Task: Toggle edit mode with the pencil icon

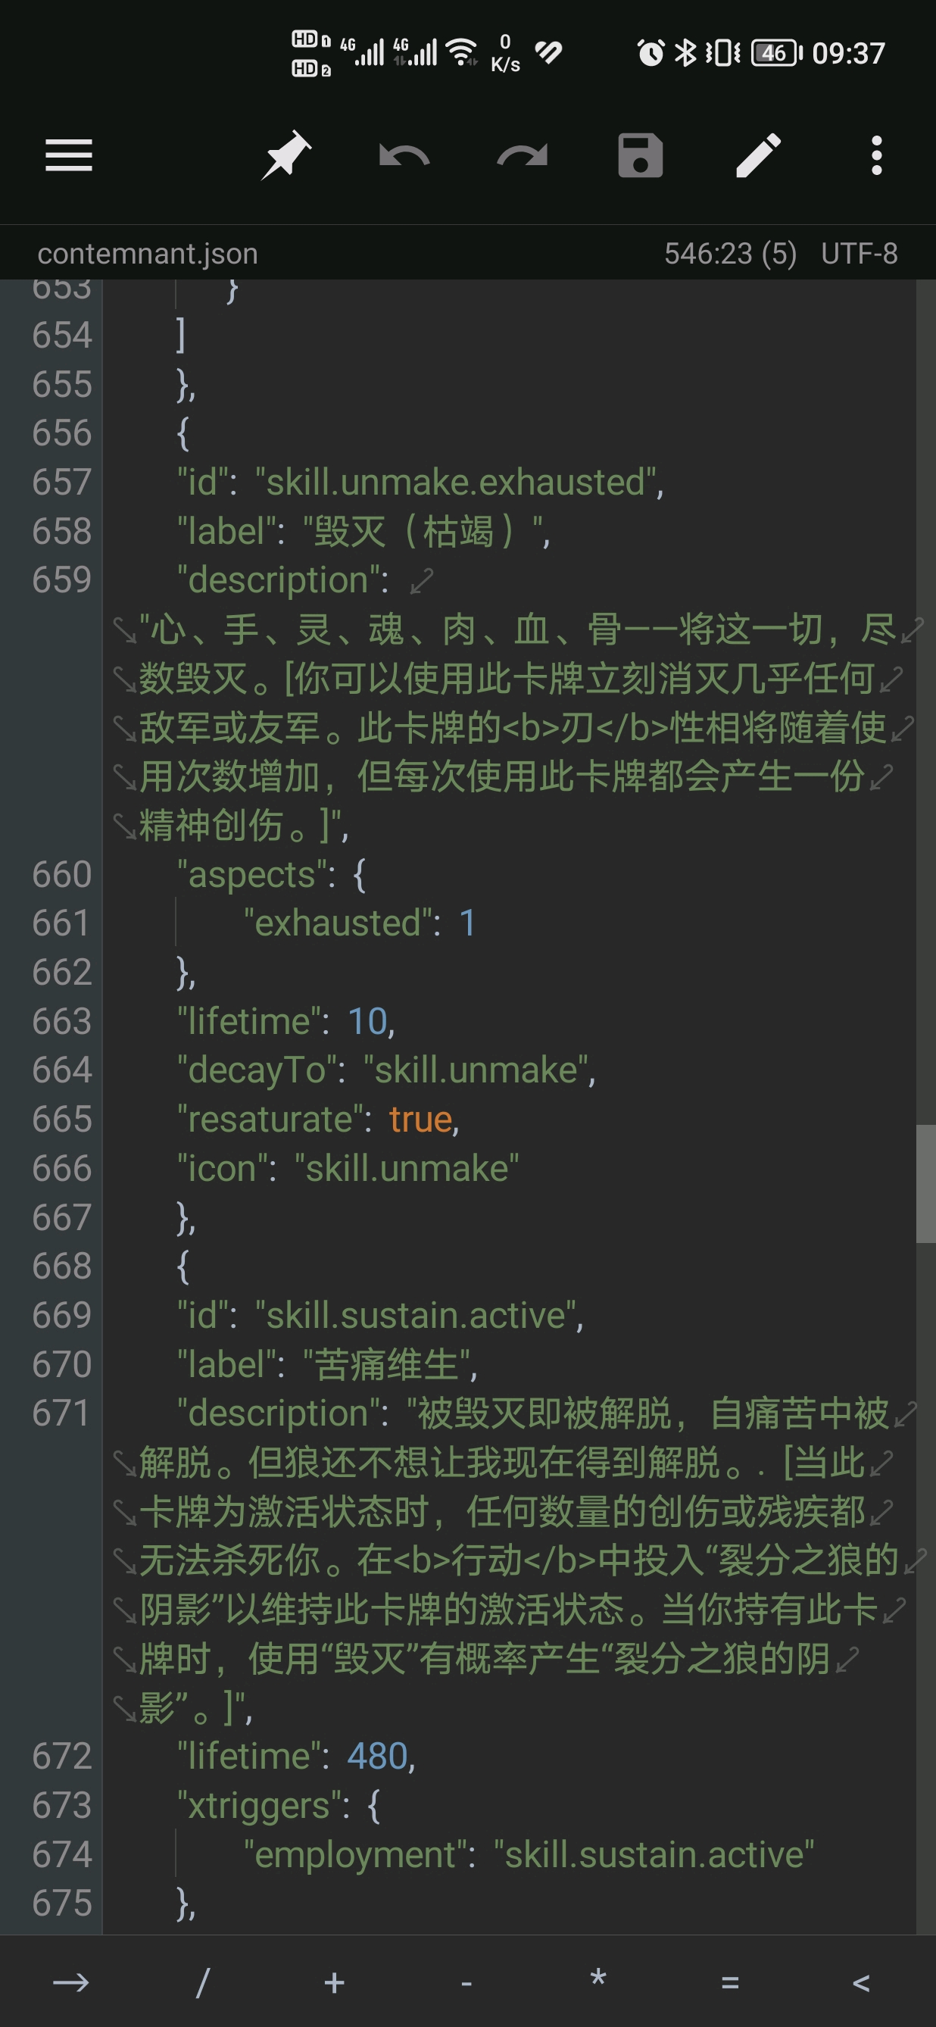Action: pyautogui.click(x=758, y=155)
